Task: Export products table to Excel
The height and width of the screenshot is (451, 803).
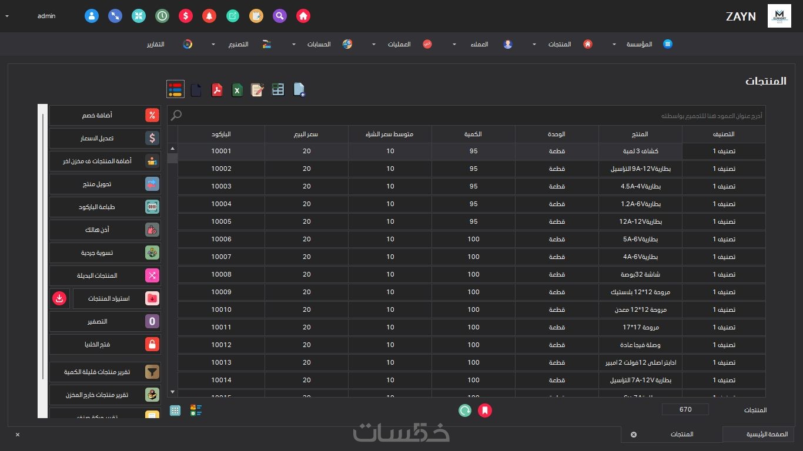Action: click(237, 90)
